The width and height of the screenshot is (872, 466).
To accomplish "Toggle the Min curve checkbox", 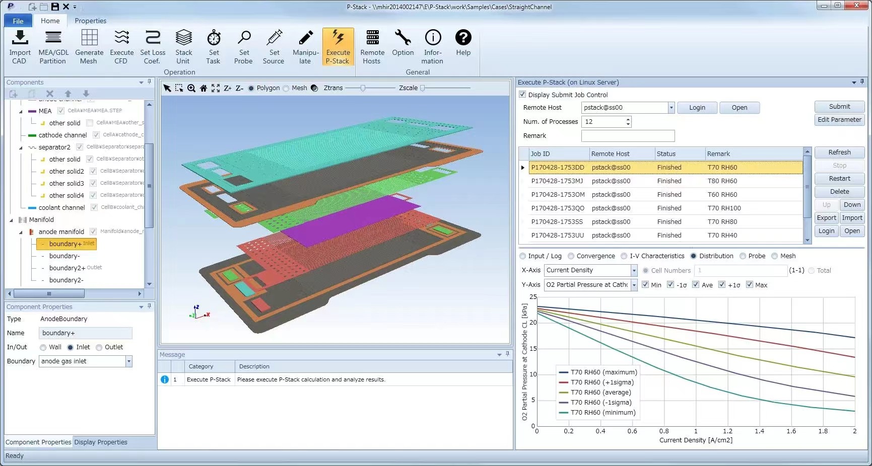I will pos(645,284).
